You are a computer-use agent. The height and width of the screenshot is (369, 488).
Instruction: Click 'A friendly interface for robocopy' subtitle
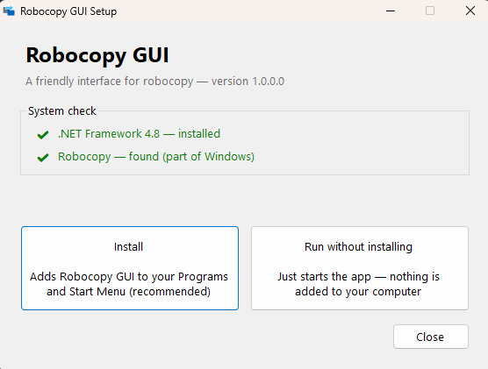pyautogui.click(x=110, y=82)
